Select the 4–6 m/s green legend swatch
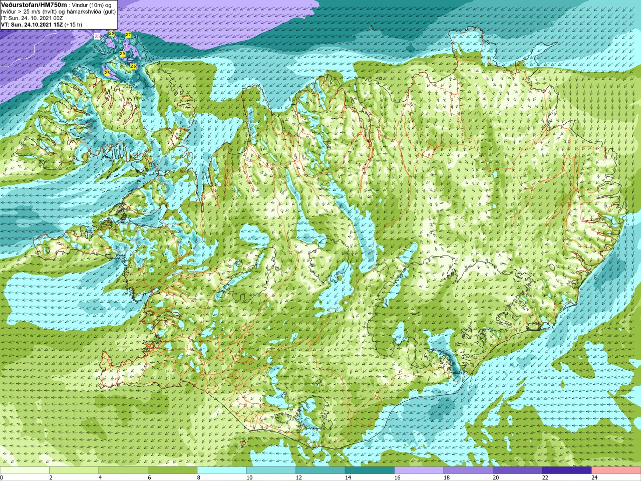 click(123, 470)
